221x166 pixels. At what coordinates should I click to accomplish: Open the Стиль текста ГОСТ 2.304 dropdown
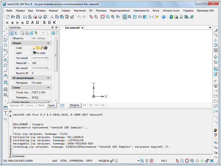41,92
